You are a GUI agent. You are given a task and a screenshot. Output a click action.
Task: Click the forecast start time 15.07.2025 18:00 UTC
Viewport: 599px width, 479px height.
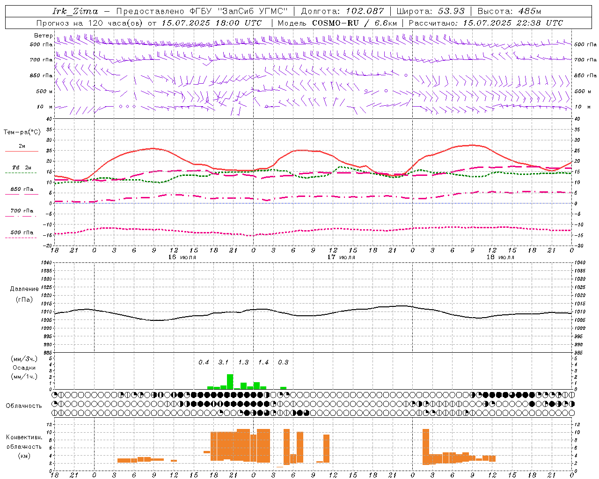(x=212, y=23)
